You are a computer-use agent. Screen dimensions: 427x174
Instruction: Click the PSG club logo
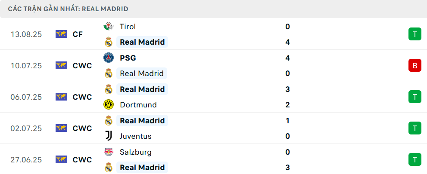coord(109,58)
